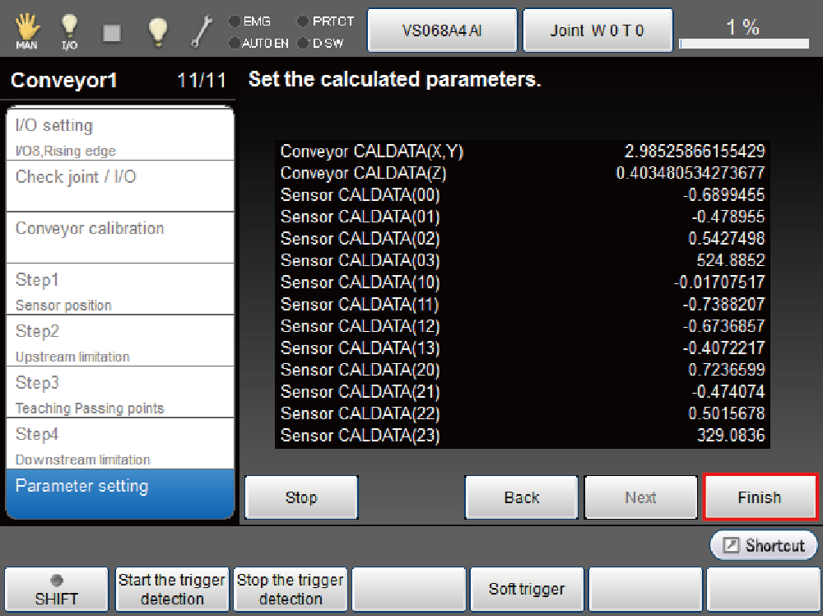The image size is (823, 616).
Task: Open the Shortcut button
Action: 764,545
